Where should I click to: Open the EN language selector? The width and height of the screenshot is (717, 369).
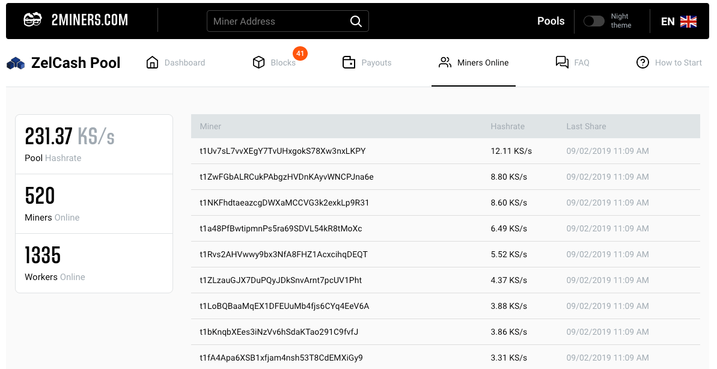(x=668, y=22)
